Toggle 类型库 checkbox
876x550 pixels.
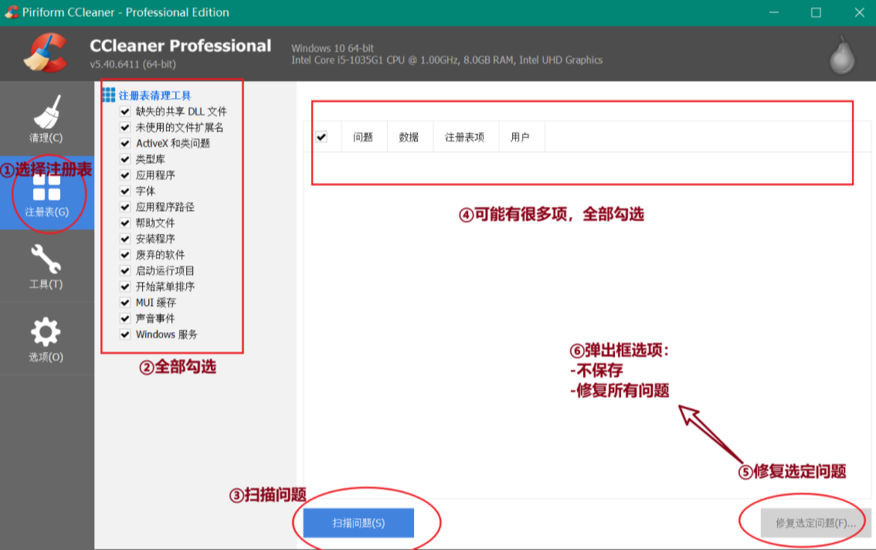125,159
